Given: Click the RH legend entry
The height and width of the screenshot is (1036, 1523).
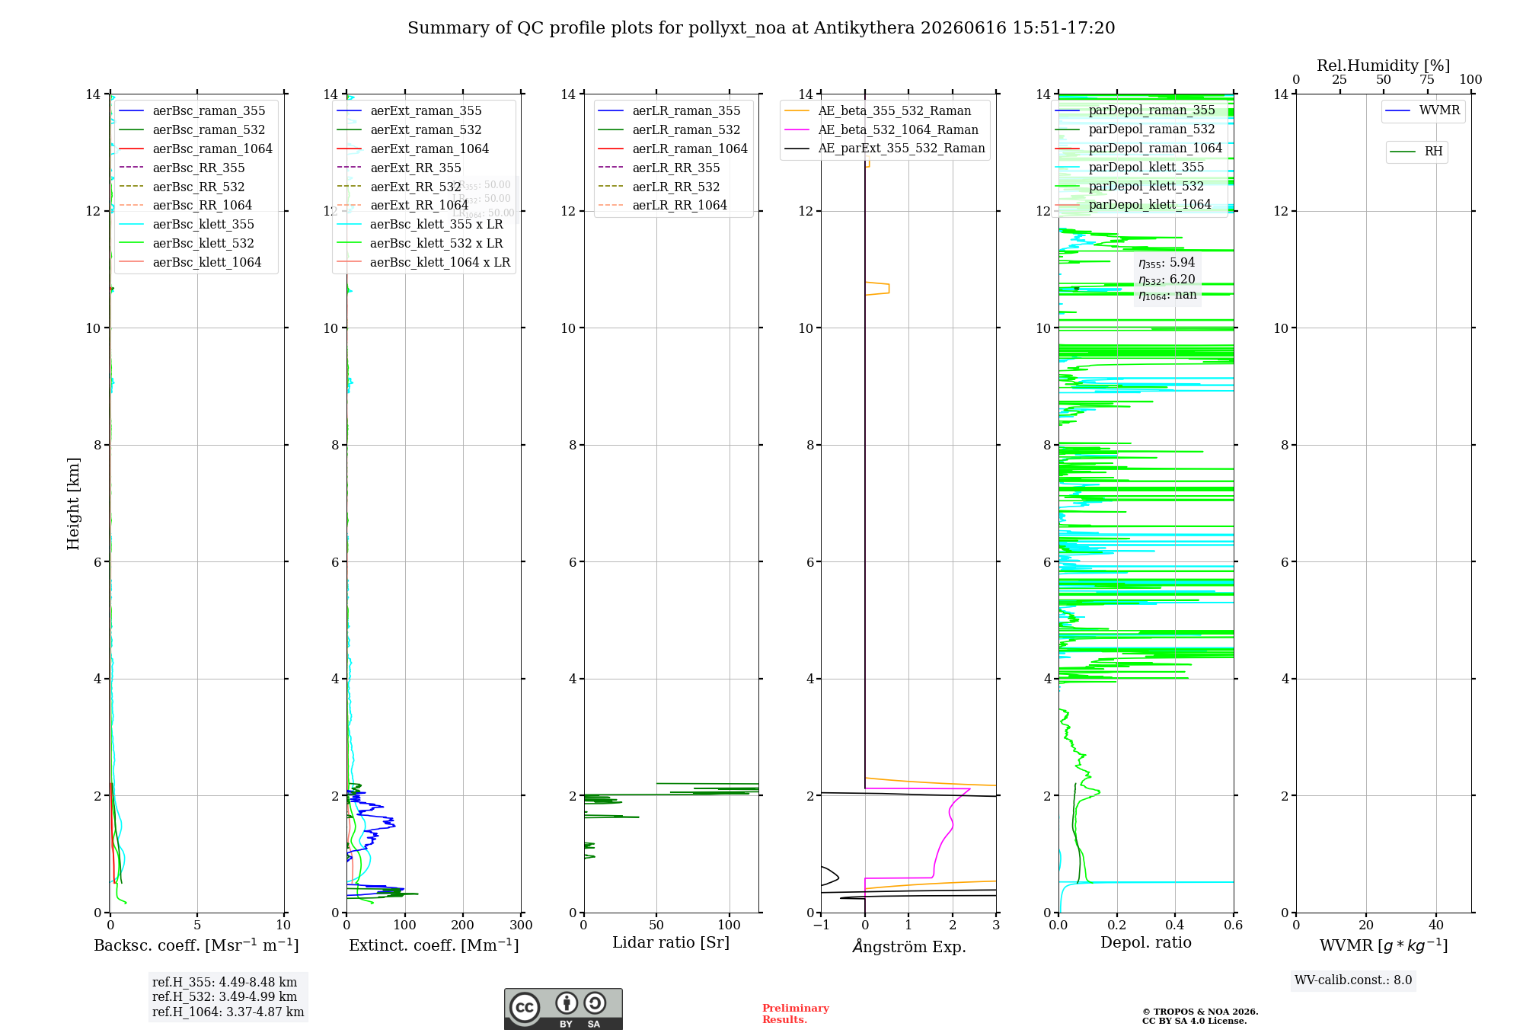Looking at the screenshot, I should [x=1416, y=152].
